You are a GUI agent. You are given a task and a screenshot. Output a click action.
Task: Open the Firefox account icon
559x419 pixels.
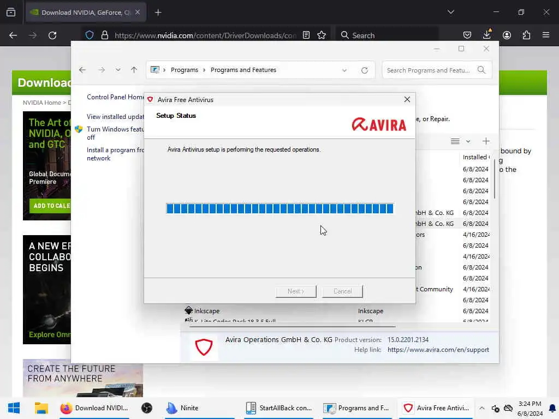pyautogui.click(x=507, y=35)
